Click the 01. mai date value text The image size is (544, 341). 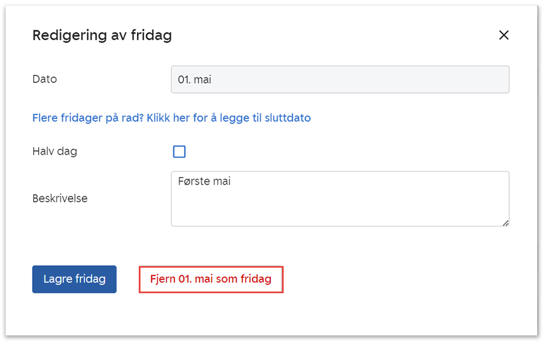pos(195,80)
